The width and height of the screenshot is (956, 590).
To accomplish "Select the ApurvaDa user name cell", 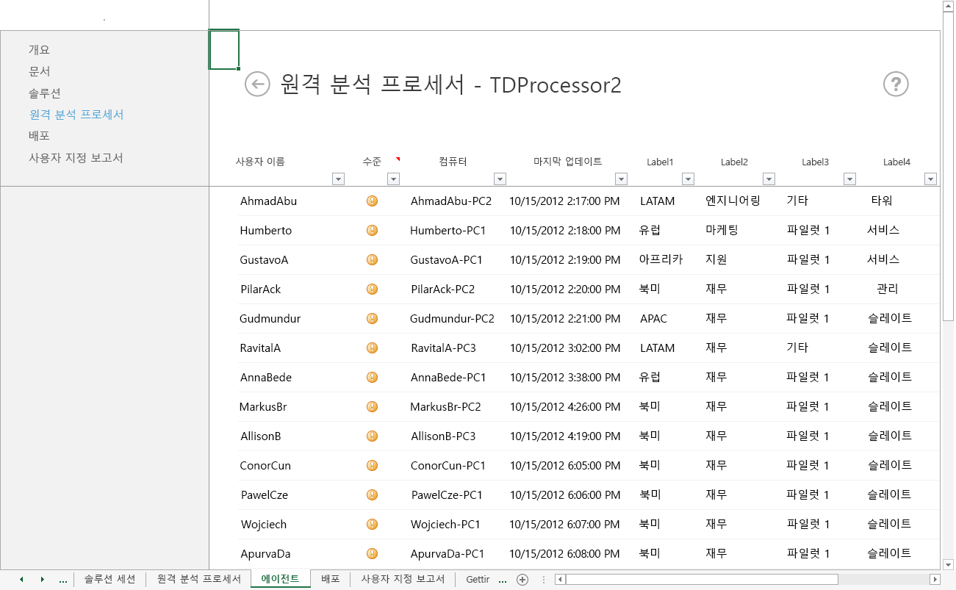I will [x=265, y=553].
